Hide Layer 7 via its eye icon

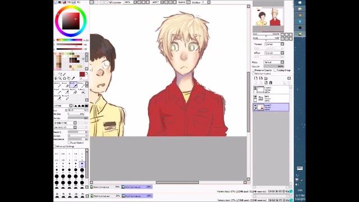click(x=255, y=106)
